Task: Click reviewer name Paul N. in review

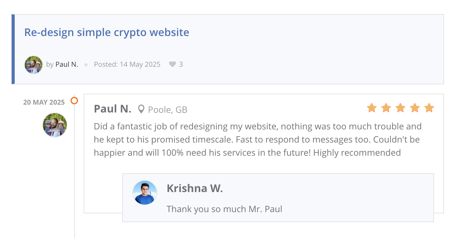Action: click(112, 109)
